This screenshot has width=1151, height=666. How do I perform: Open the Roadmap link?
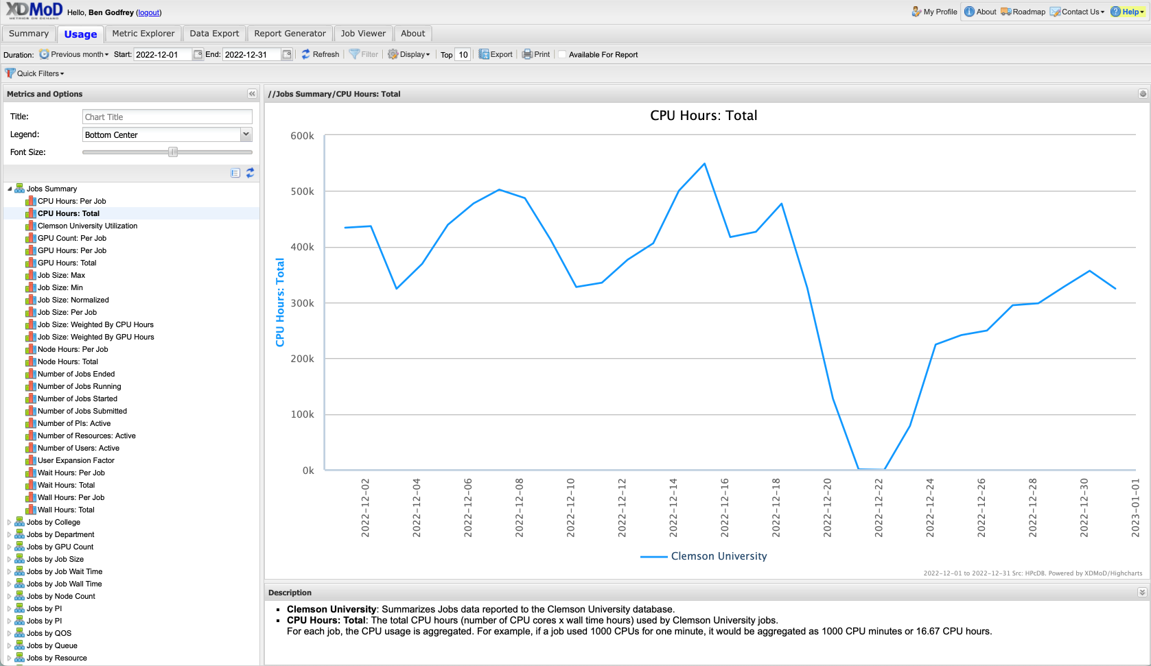(1023, 12)
